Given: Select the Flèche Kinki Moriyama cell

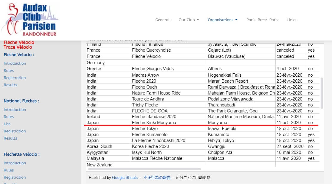Looking at the screenshot, I should [x=169, y=123].
